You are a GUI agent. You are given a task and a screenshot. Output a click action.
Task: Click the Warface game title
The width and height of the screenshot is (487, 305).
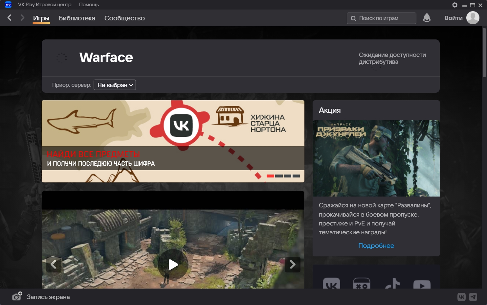pyautogui.click(x=106, y=58)
